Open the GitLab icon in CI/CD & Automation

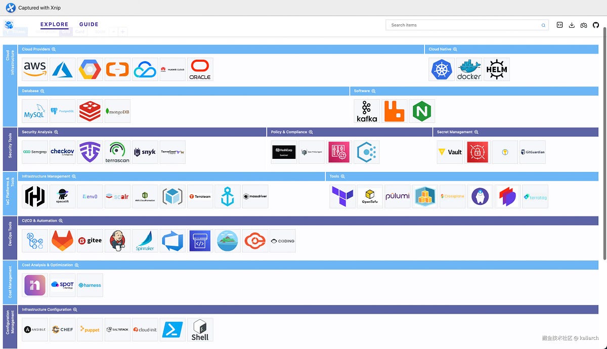click(62, 241)
